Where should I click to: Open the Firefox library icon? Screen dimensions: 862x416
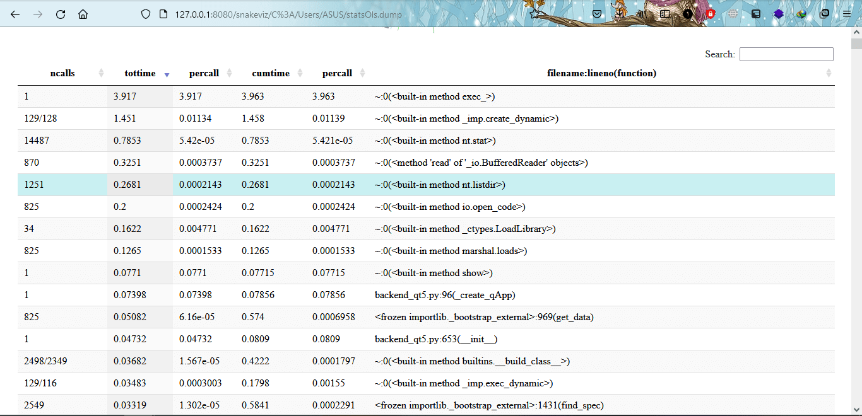click(x=641, y=13)
